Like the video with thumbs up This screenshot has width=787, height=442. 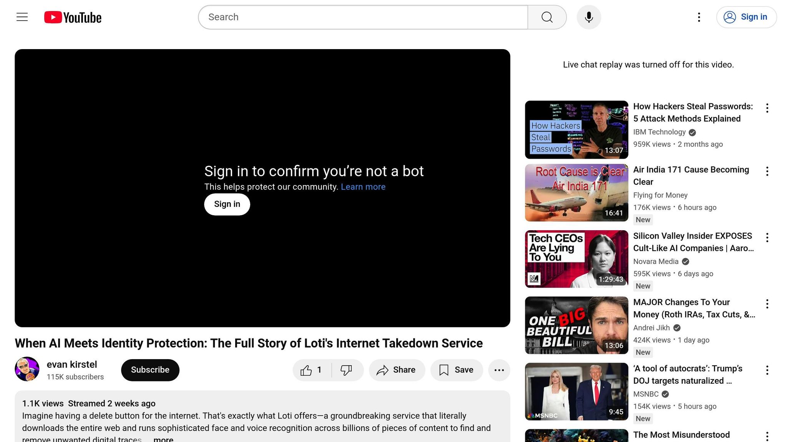[x=312, y=370]
